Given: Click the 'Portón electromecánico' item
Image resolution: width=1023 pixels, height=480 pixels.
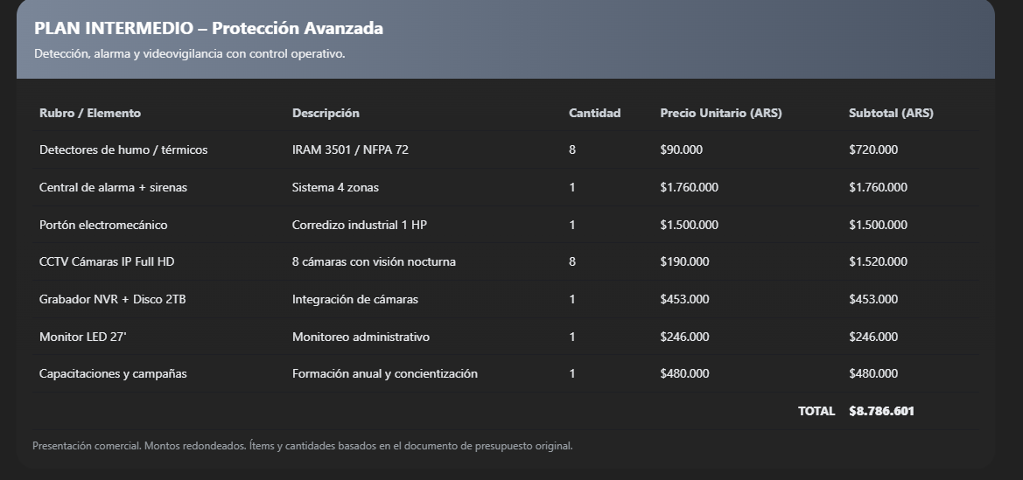Looking at the screenshot, I should click(103, 225).
